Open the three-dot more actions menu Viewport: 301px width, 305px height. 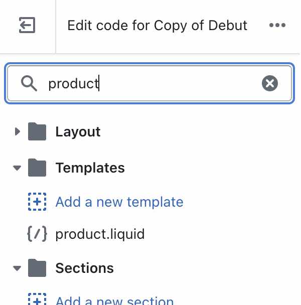[x=277, y=26]
